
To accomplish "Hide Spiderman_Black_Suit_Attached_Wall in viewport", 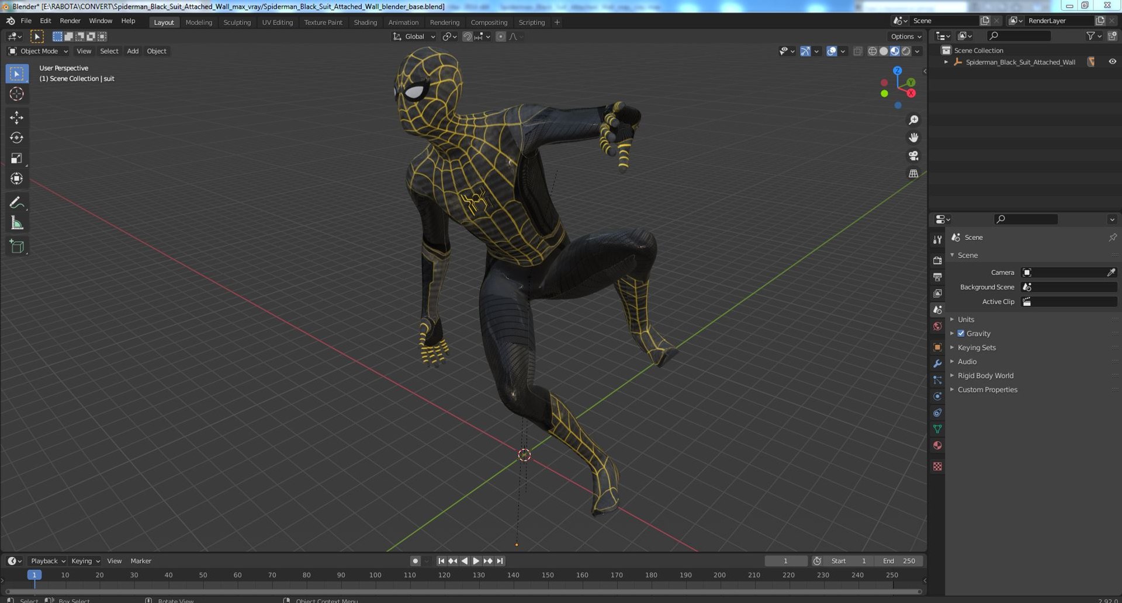I will (1112, 62).
